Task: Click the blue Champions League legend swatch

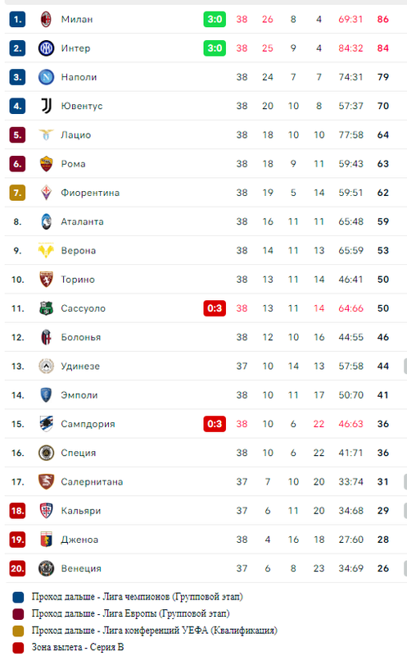Action: coord(18,597)
